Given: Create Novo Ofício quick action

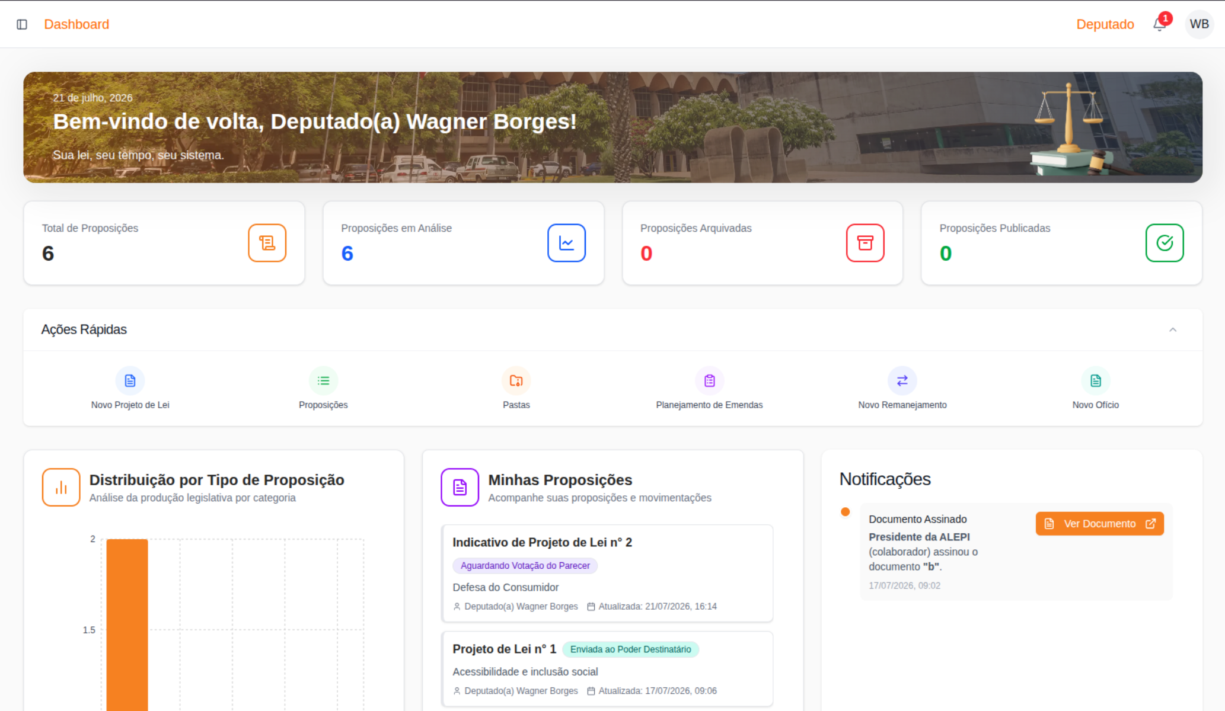Looking at the screenshot, I should pyautogui.click(x=1096, y=389).
